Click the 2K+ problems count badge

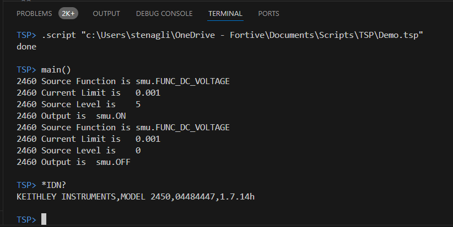coord(68,14)
